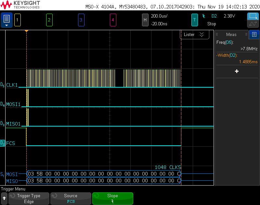Click the 5B byte in MOSI decode
The height and width of the screenshot is (205, 260).
point(39,174)
